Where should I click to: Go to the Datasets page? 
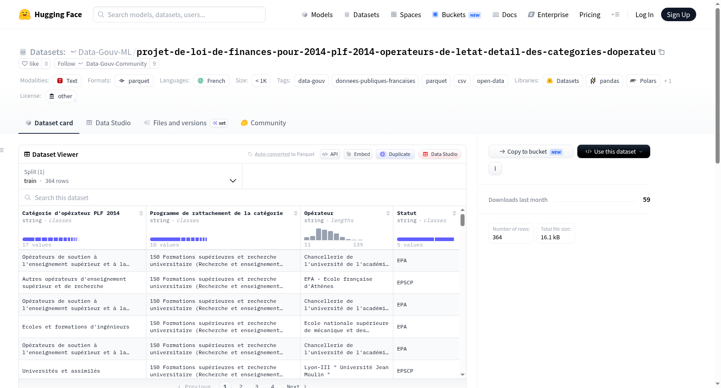pos(361,14)
